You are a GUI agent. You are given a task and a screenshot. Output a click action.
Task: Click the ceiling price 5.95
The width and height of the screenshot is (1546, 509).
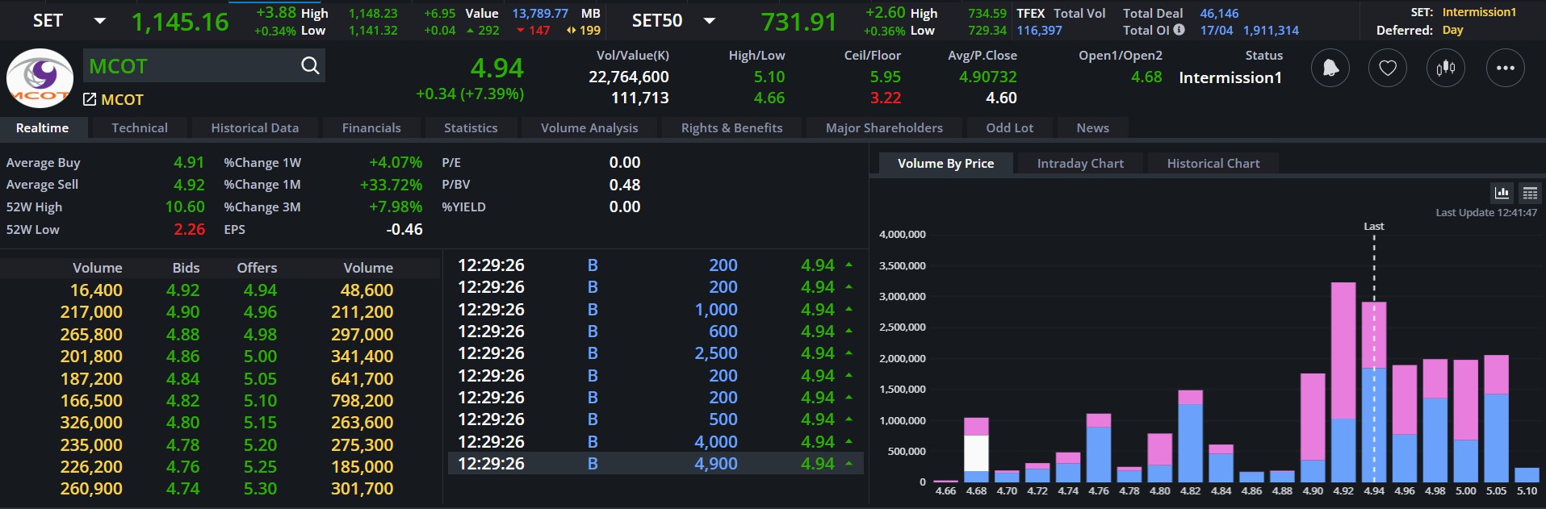point(885,77)
